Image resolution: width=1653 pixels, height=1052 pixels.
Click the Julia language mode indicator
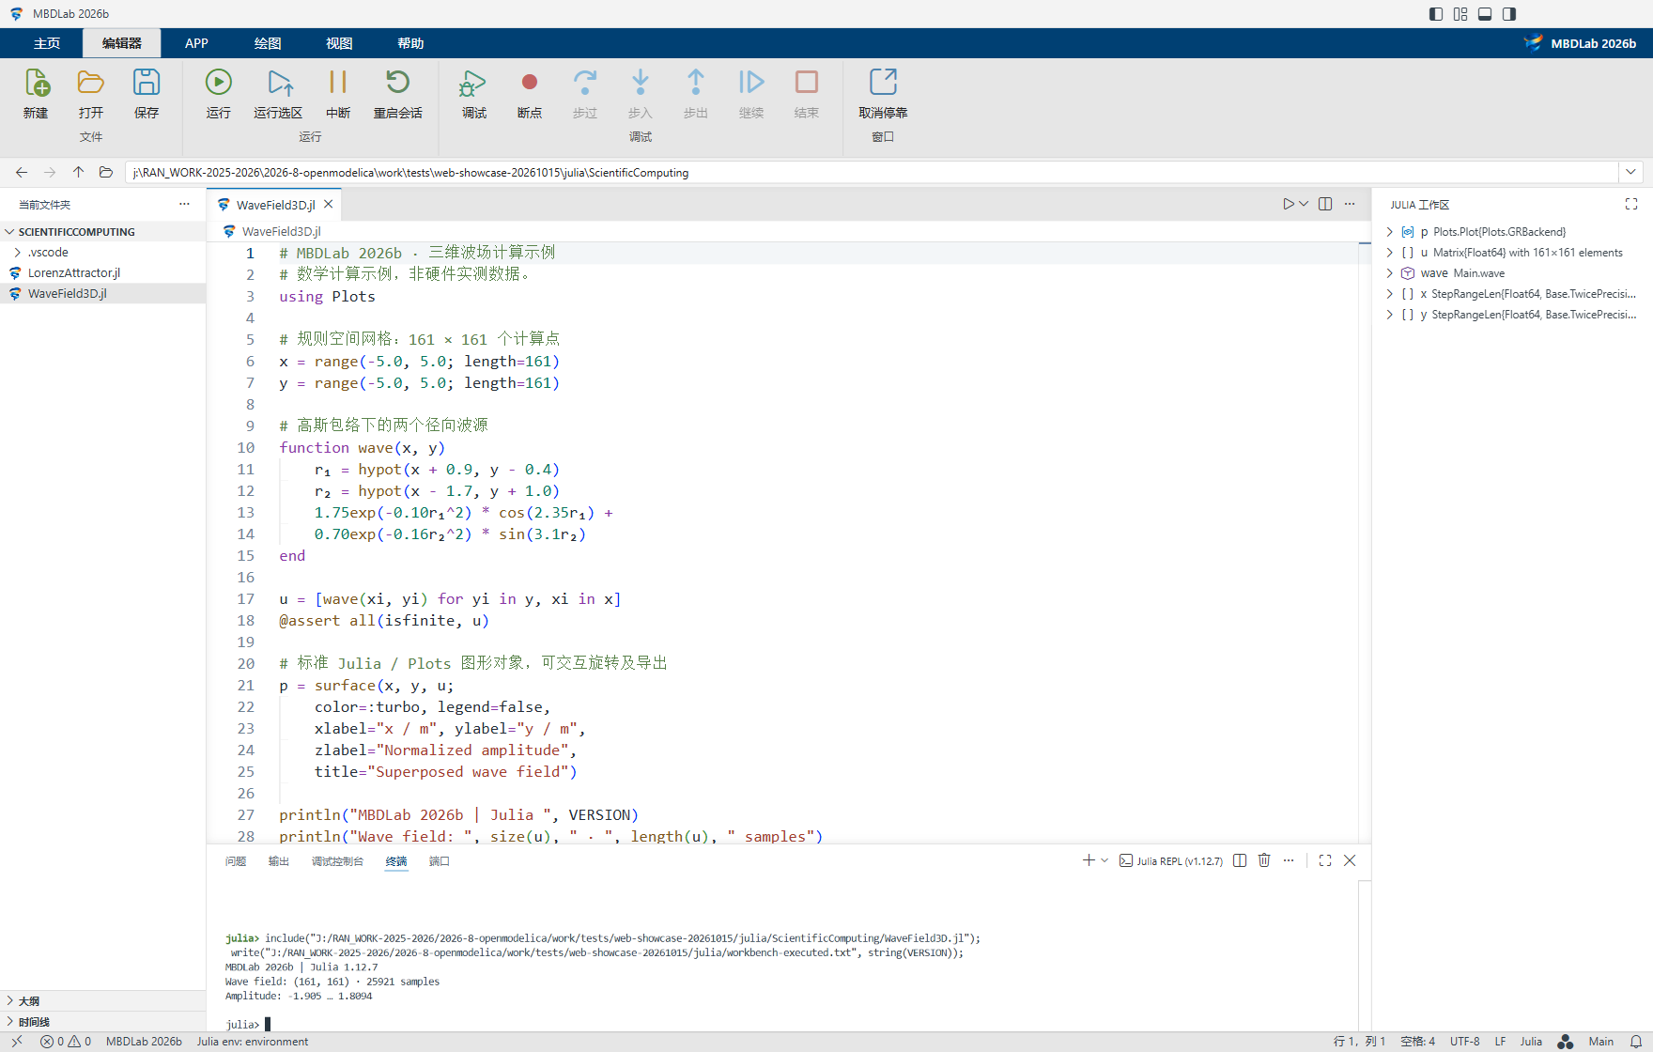[1531, 1042]
